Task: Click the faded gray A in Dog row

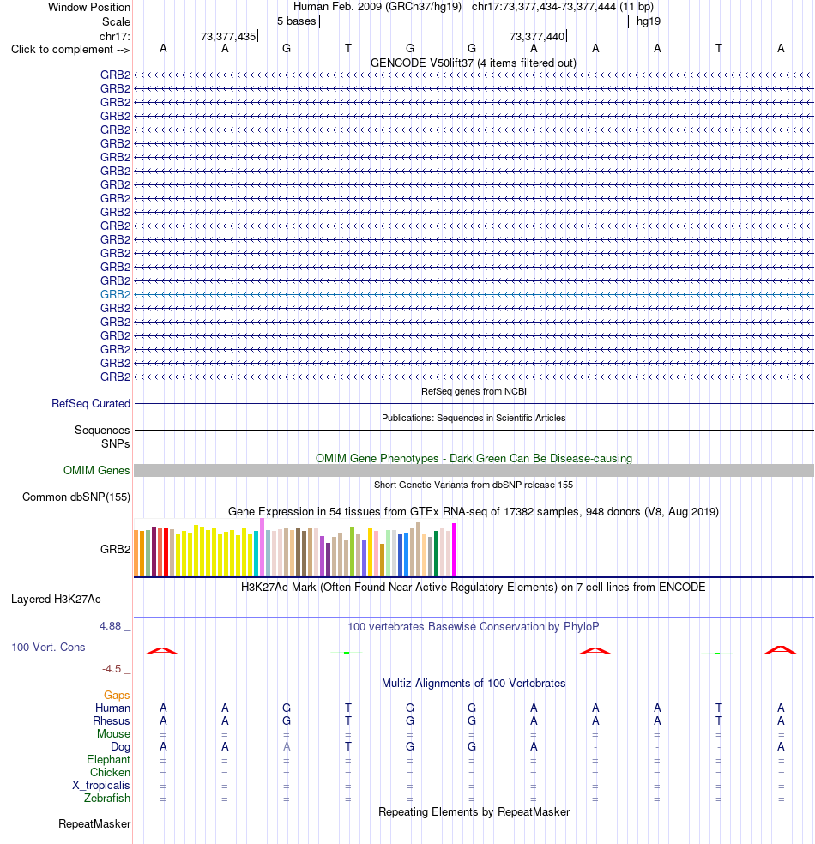Action: pos(287,746)
